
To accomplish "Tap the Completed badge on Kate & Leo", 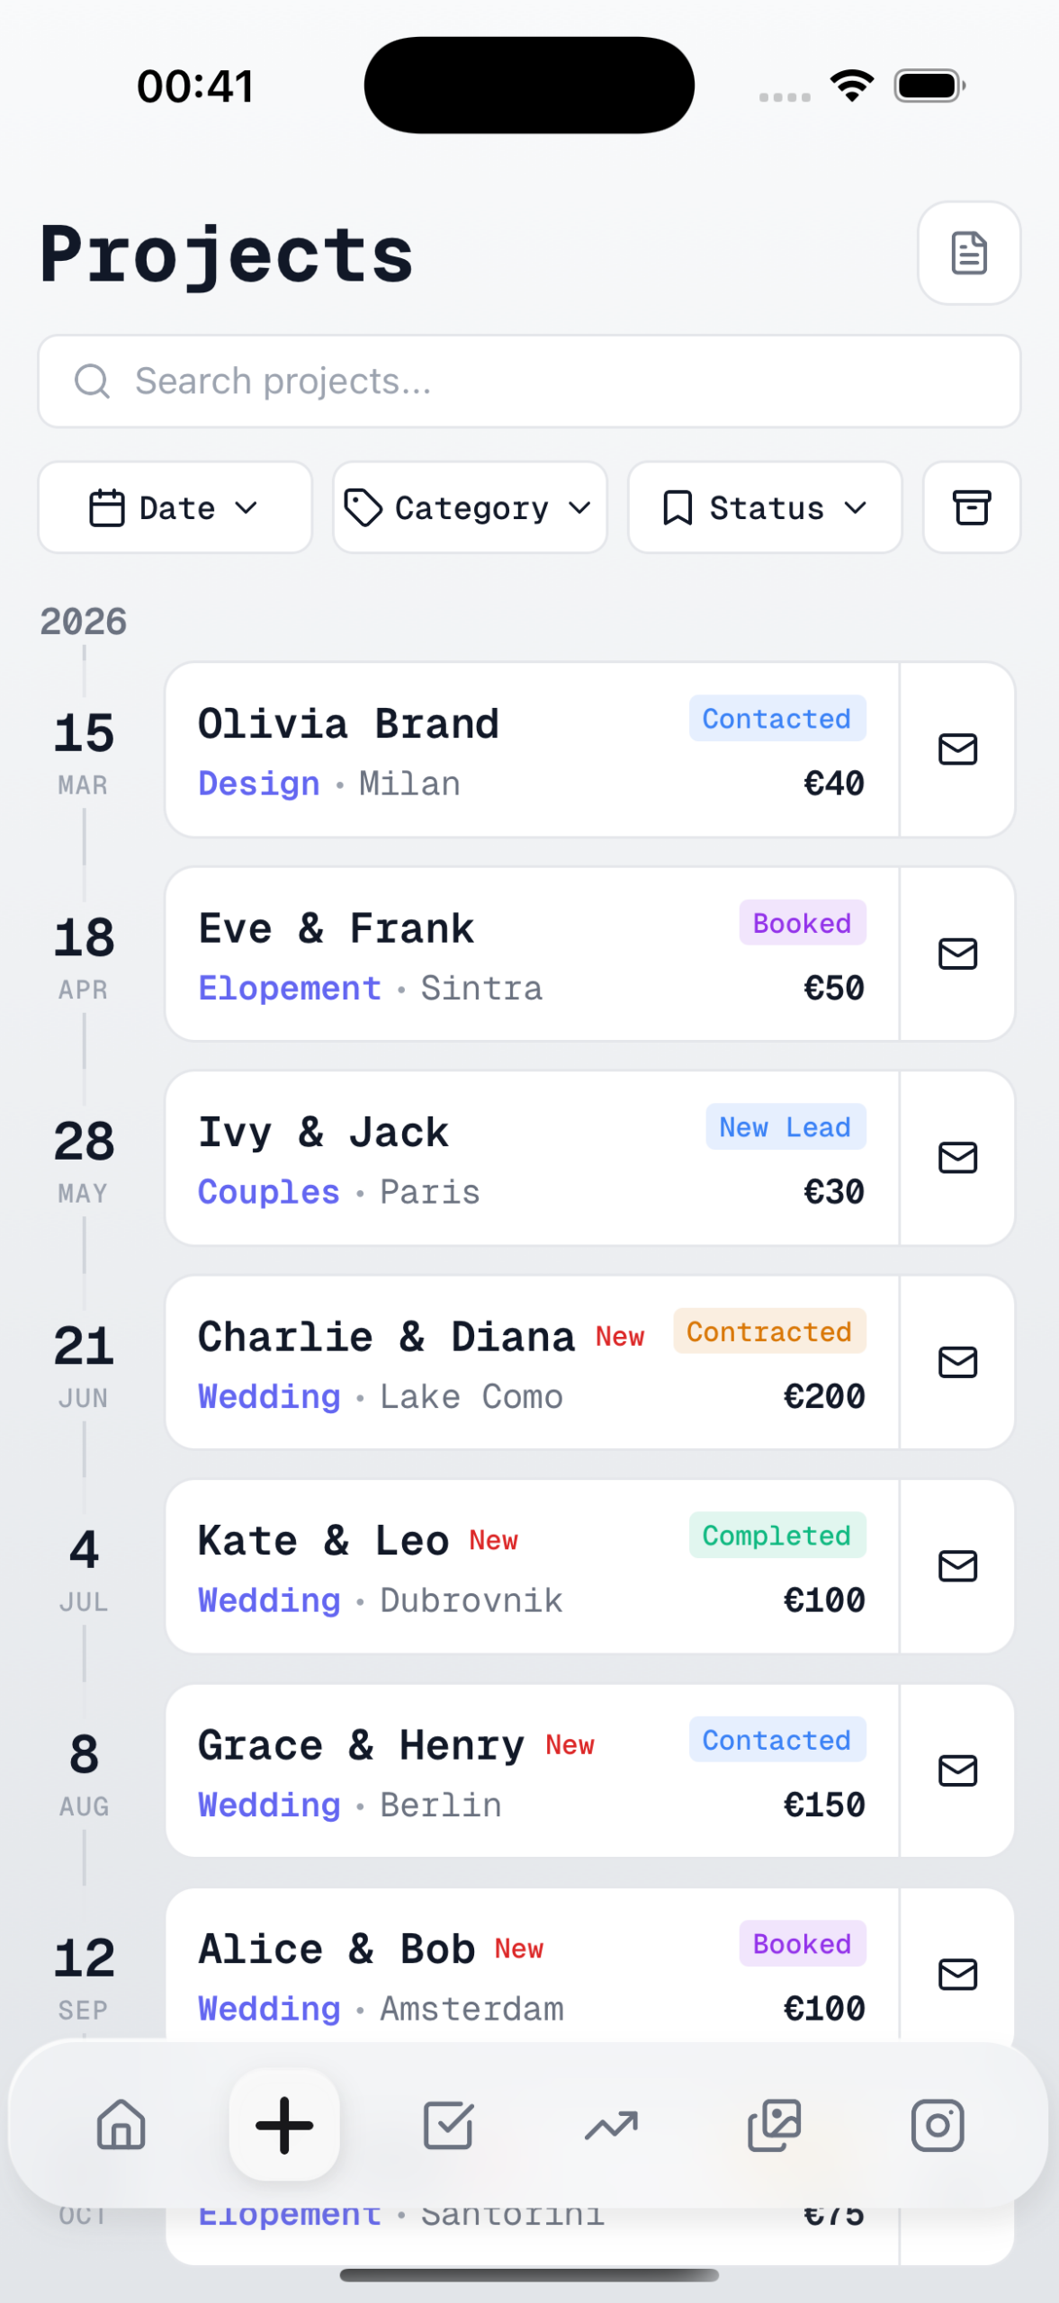I will coord(776,1536).
